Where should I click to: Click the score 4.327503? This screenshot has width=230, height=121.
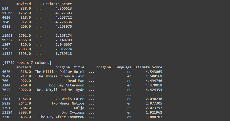[x=64, y=13]
